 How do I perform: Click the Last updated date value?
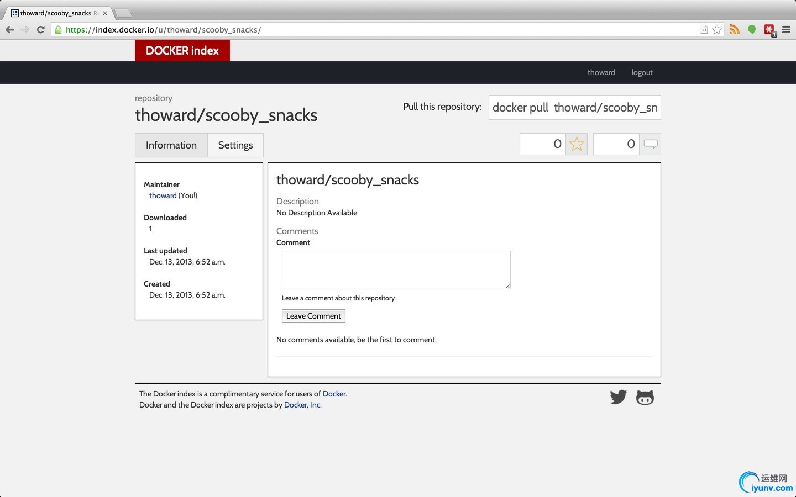(x=187, y=262)
